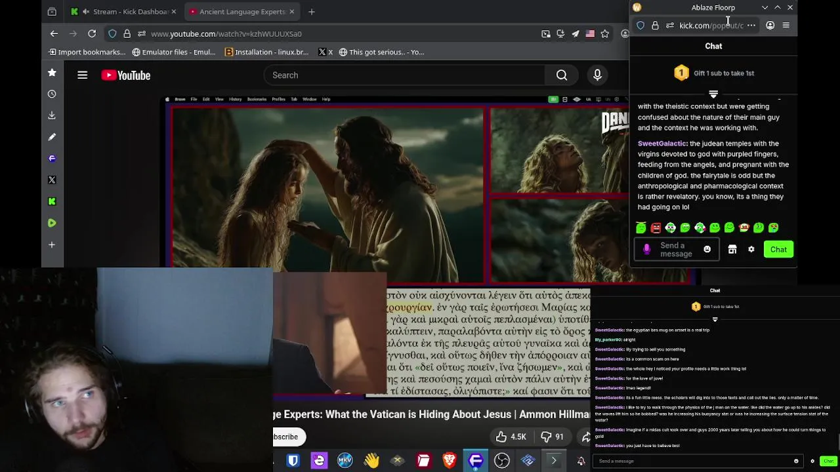Click the green Chat send button in popout
This screenshot has width=840, height=472.
(x=778, y=249)
